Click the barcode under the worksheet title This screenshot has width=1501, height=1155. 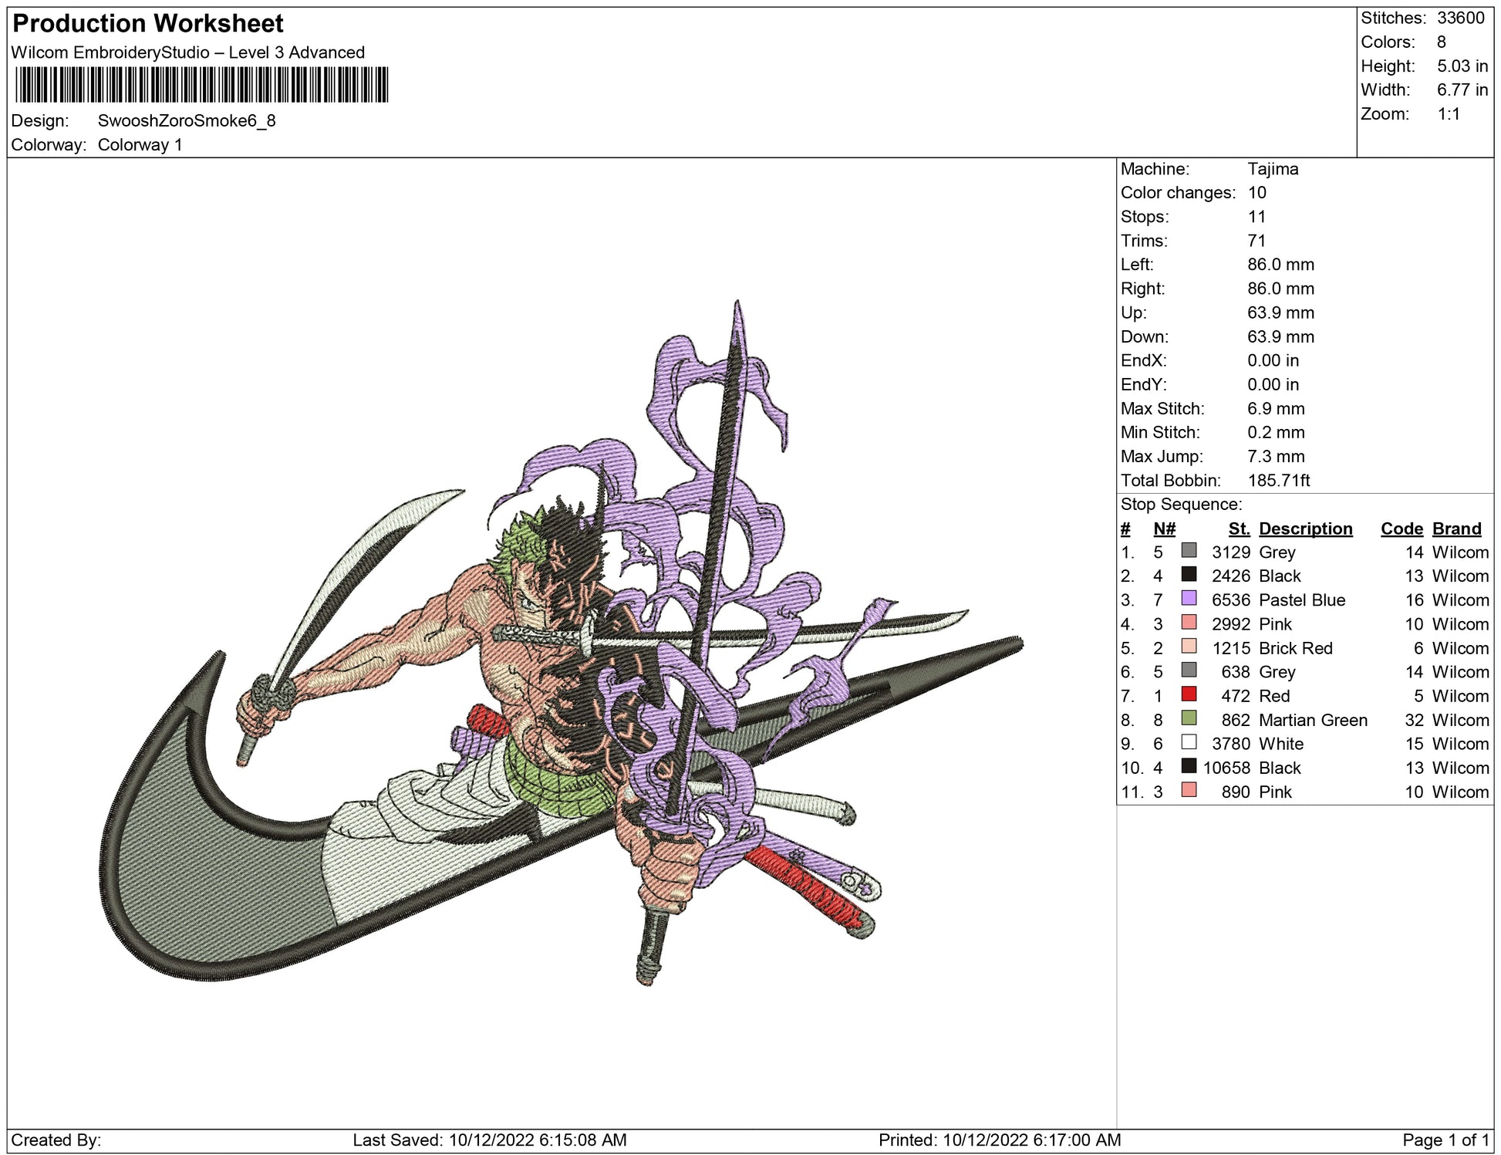pos(201,85)
